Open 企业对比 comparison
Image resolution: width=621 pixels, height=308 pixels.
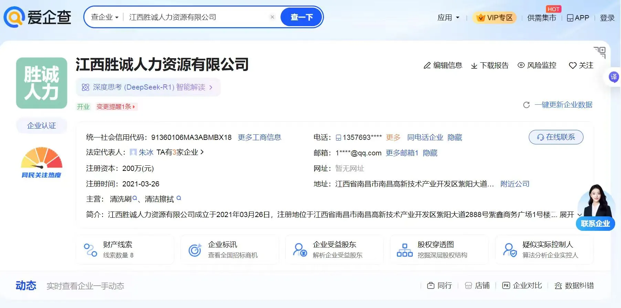point(522,286)
